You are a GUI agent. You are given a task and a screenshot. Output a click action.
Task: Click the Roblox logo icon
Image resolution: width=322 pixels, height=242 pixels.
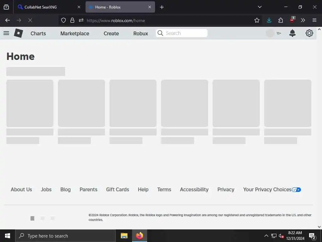(x=18, y=33)
